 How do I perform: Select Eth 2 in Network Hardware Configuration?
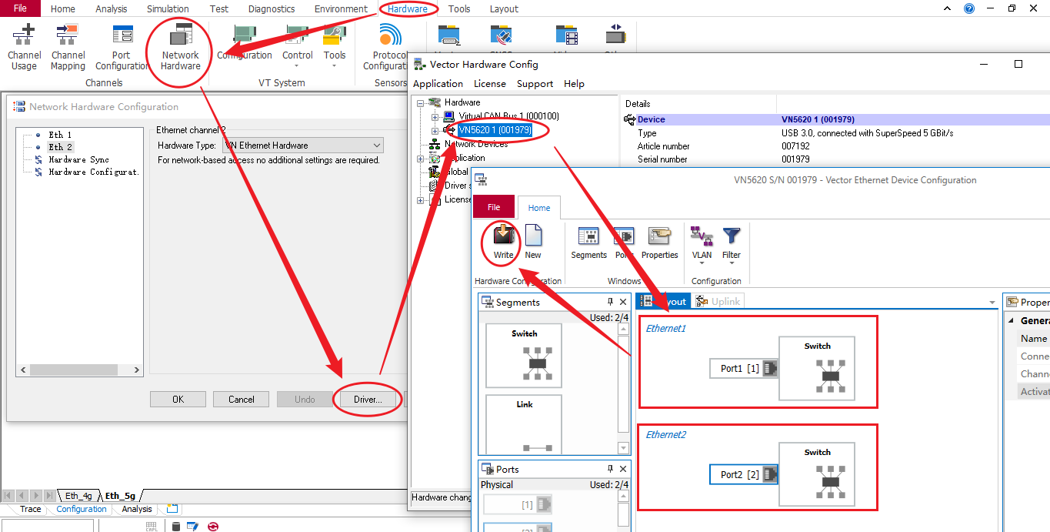point(60,146)
